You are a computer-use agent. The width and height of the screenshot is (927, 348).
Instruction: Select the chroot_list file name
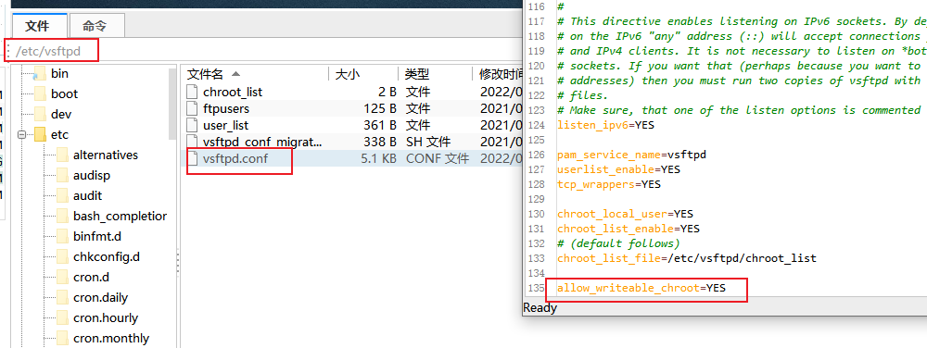point(233,92)
